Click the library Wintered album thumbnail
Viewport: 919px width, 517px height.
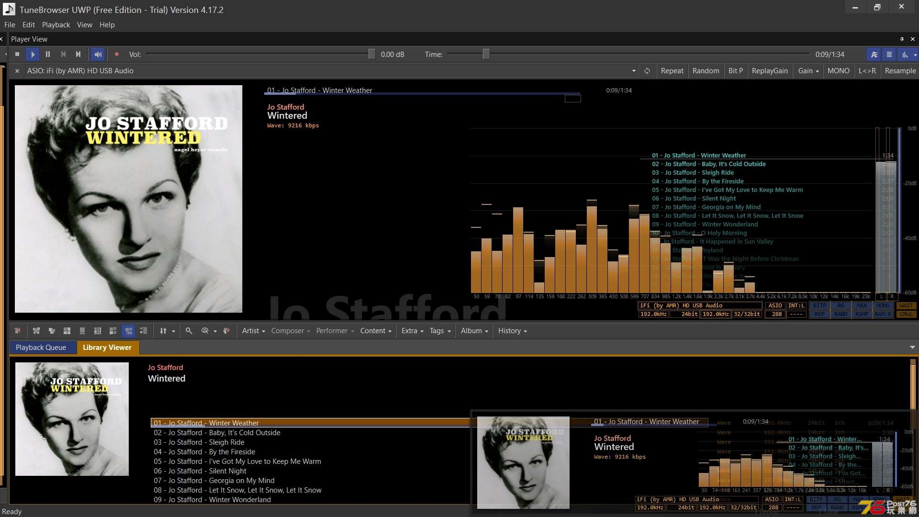tap(72, 419)
